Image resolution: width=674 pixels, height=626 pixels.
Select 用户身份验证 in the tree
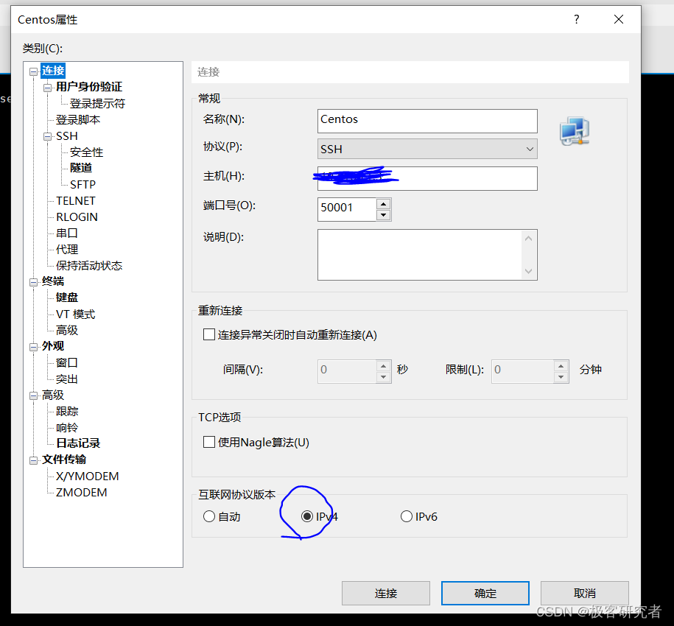click(89, 87)
